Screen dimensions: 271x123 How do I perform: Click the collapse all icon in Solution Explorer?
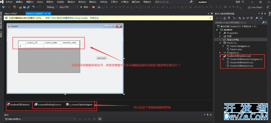pyautogui.click(x=248, y=18)
